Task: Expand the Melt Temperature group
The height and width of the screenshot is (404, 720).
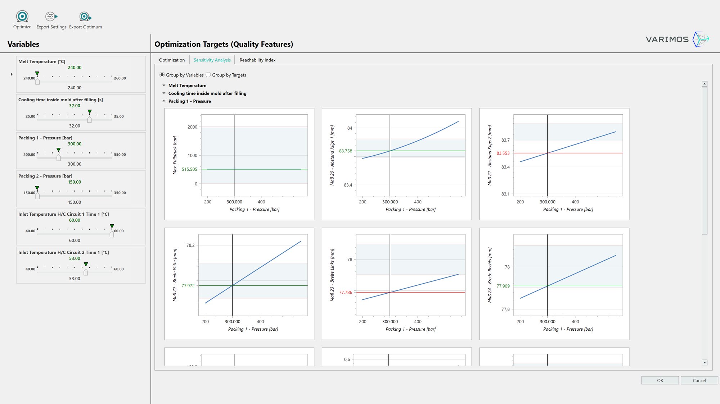Action: click(x=164, y=86)
